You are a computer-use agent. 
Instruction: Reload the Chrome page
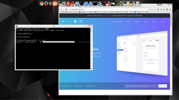66,9
